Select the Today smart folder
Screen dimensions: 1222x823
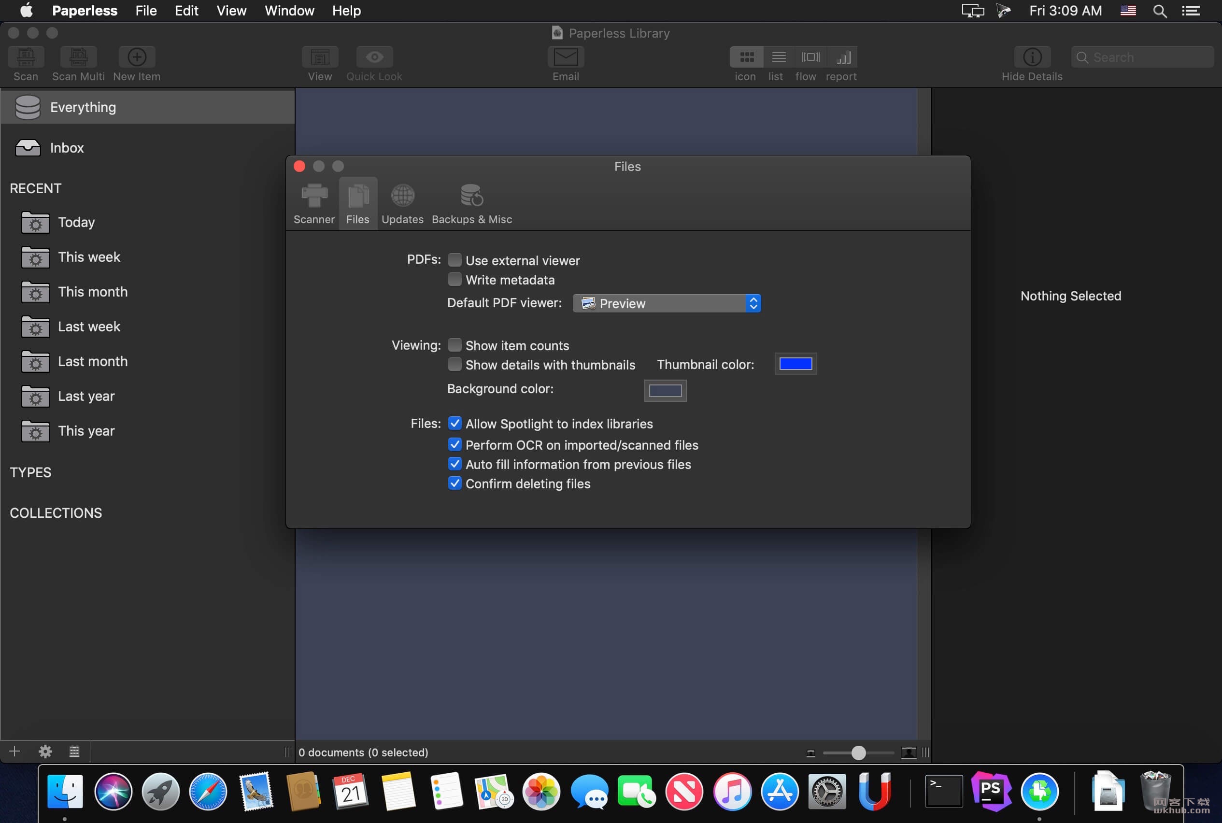(x=147, y=223)
